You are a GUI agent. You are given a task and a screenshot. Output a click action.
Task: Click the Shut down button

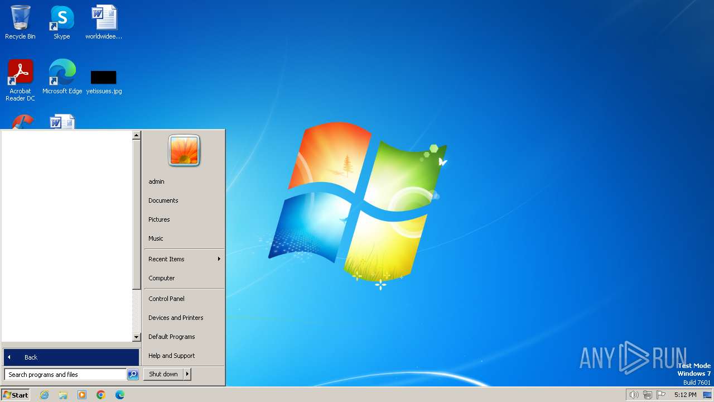coord(163,374)
